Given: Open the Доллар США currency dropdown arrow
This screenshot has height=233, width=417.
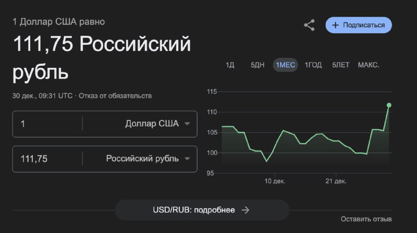Looking at the screenshot, I should click(x=187, y=124).
